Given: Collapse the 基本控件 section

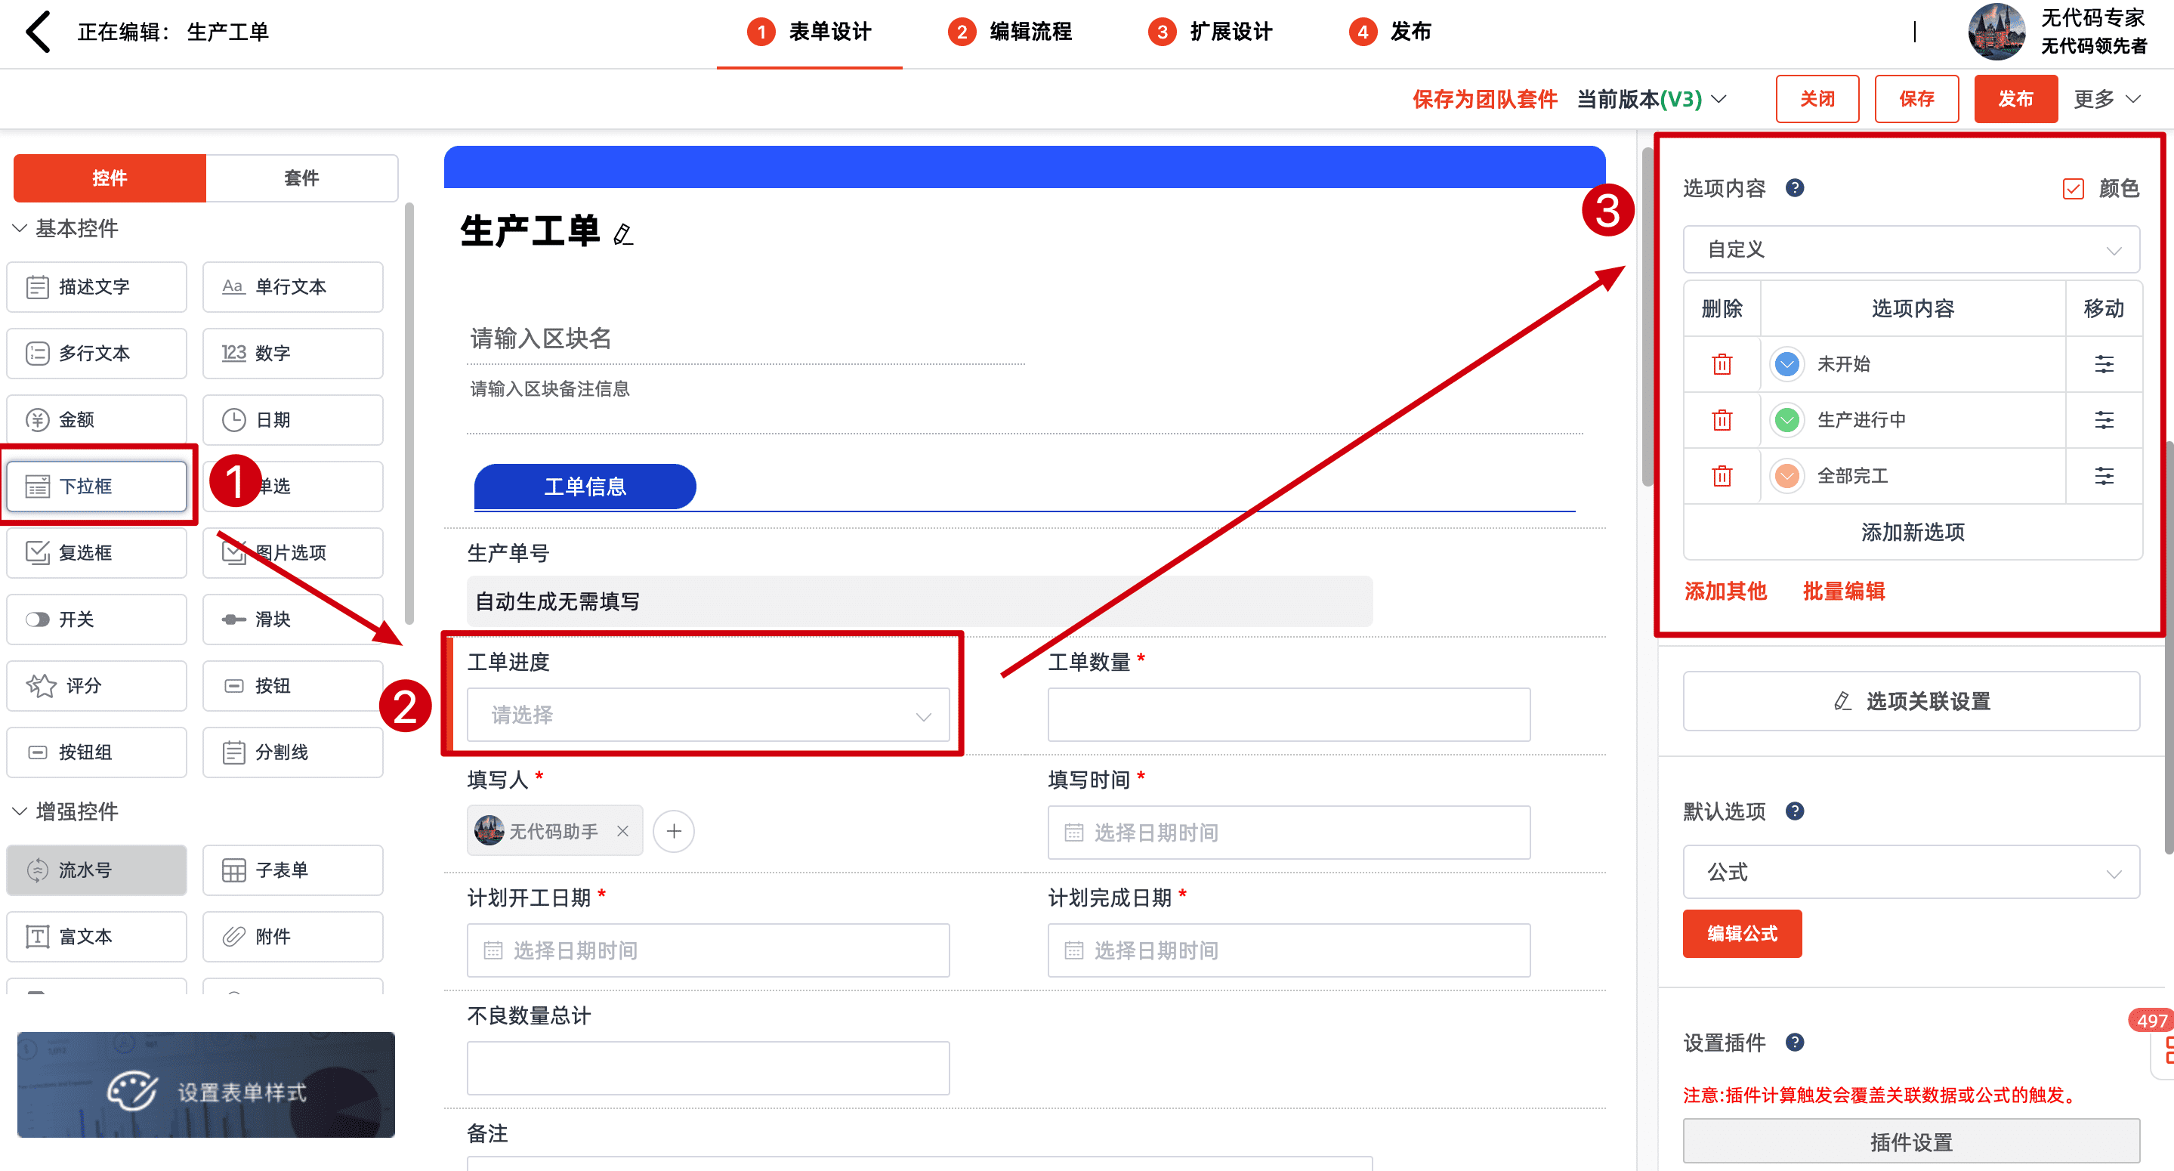Looking at the screenshot, I should [20, 229].
